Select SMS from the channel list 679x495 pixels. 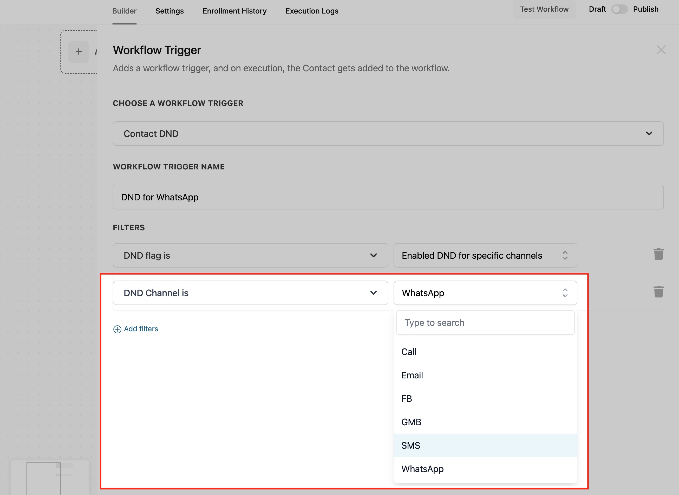point(410,446)
